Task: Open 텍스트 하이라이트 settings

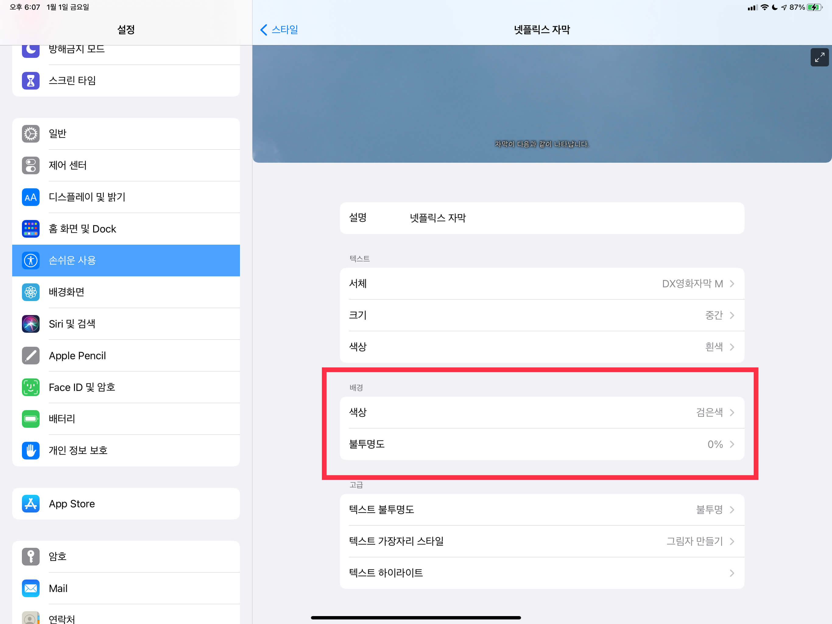Action: point(542,573)
